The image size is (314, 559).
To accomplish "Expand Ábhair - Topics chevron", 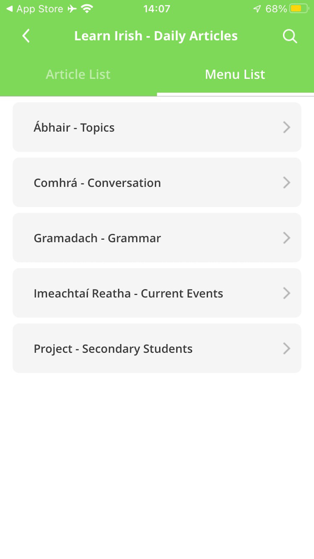I will click(x=287, y=127).
